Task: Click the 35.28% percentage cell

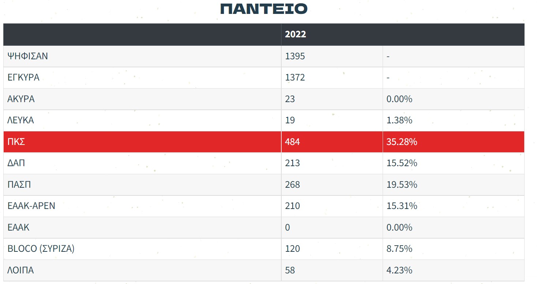Action: [402, 142]
